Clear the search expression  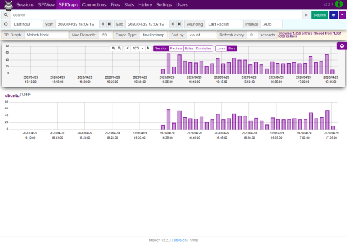(x=306, y=15)
